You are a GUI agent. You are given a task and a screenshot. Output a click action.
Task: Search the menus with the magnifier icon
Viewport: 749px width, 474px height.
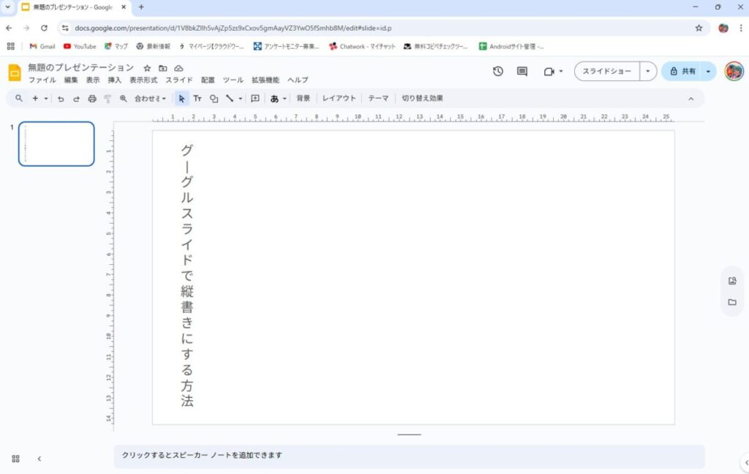[x=18, y=99]
